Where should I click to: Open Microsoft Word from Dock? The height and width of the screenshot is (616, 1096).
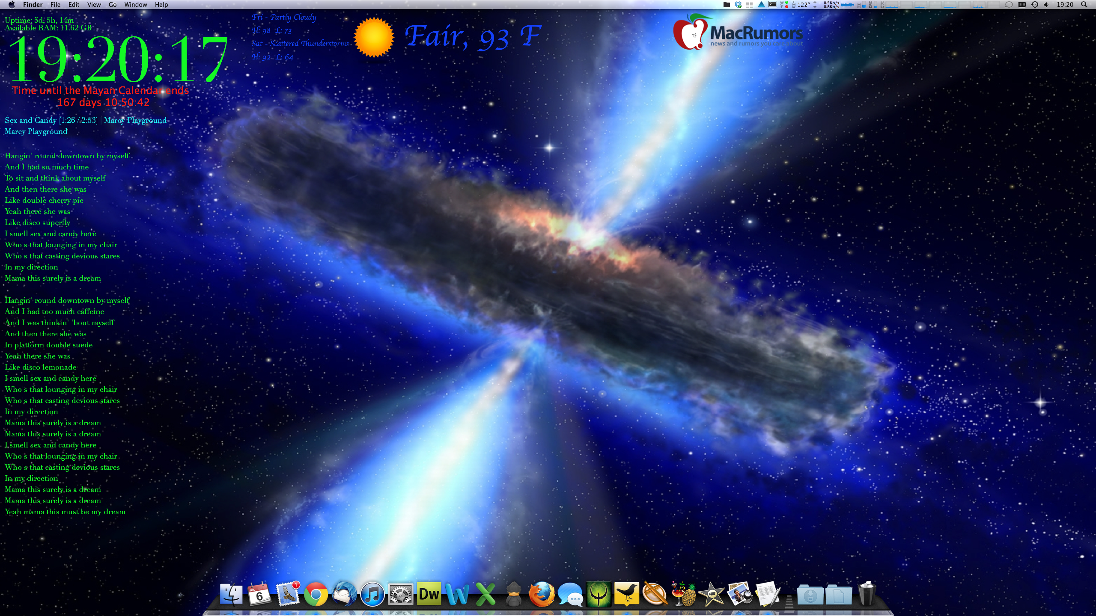point(457,594)
